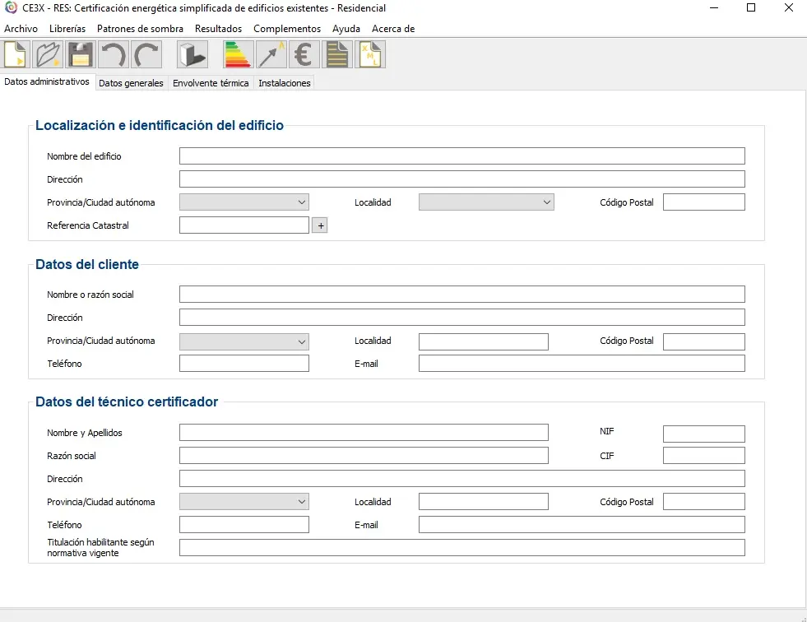Click the report document icon
Screen dimensions: 807x622
pos(337,54)
